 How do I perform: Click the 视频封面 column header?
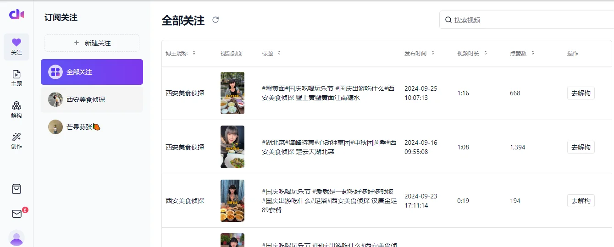[x=232, y=53]
